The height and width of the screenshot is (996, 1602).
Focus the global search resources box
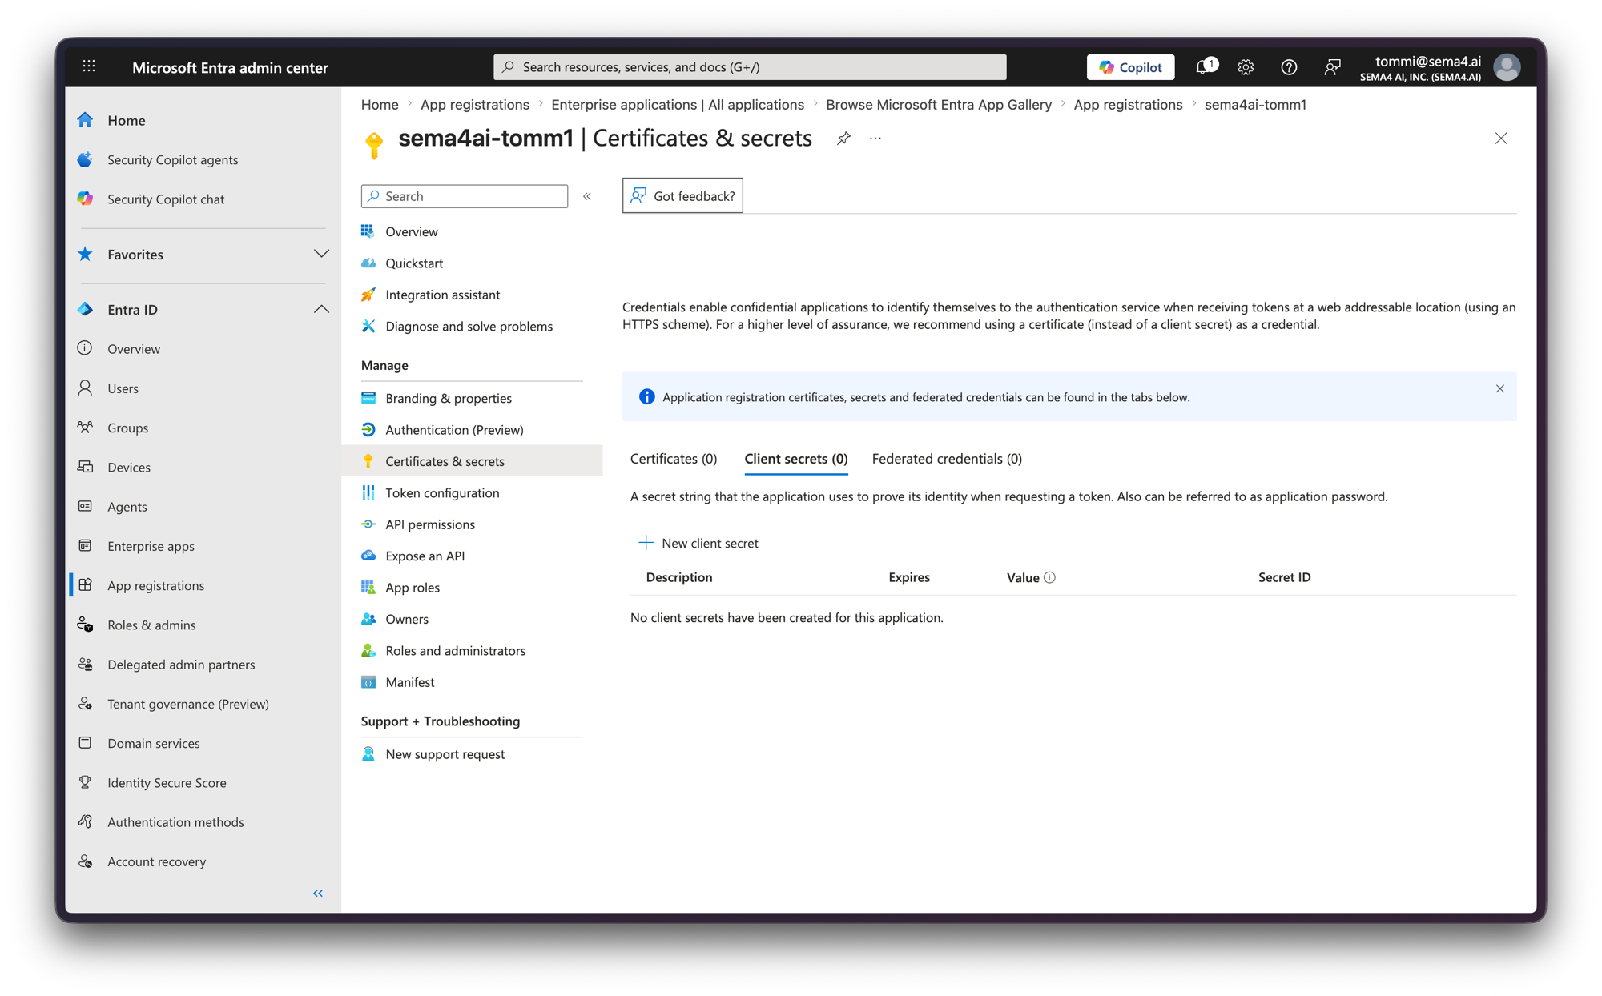coord(750,67)
